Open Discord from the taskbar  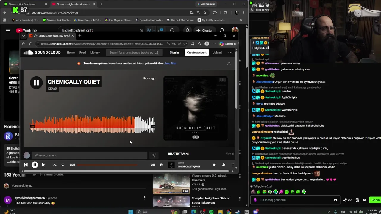click(255, 212)
